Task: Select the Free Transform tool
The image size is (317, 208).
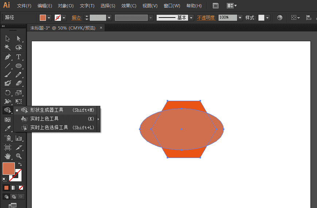Action: click(19, 101)
